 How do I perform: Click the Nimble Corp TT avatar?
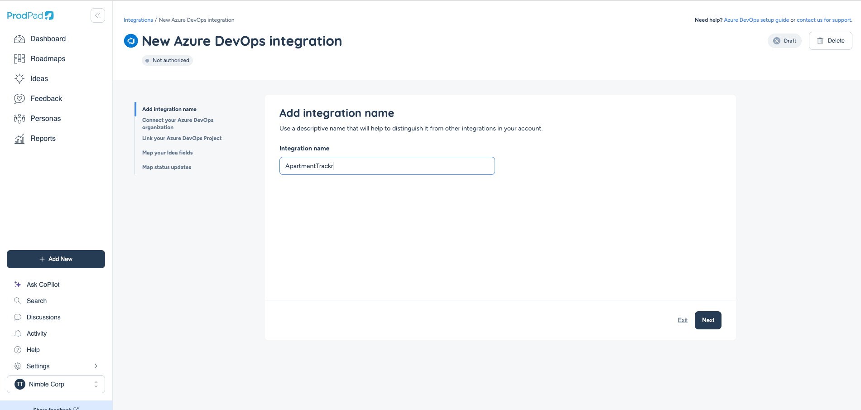[x=20, y=384]
